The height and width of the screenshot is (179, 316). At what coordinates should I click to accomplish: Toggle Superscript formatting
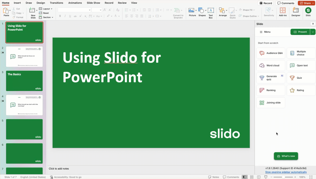[x=80, y=16]
